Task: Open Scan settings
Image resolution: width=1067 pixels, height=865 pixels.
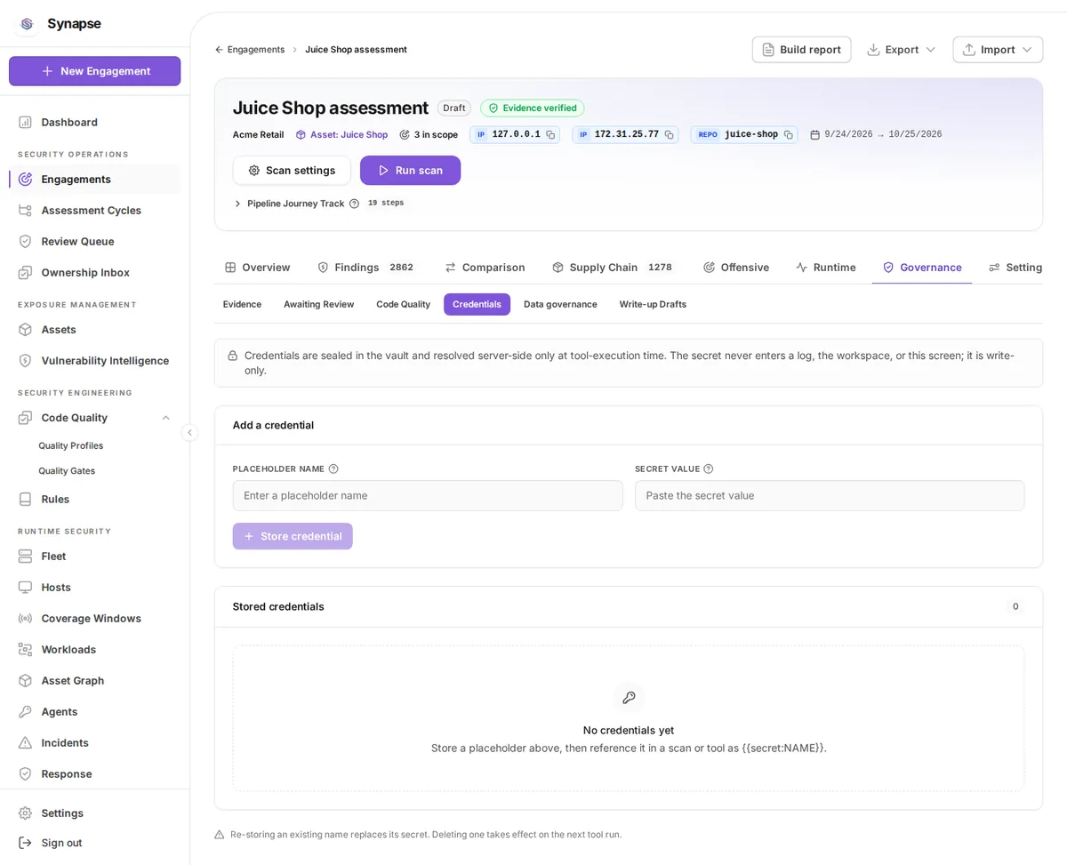Action: click(292, 171)
